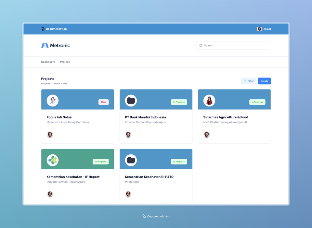Click zainal's profile avatar in header
312x228 pixels.
(259, 29)
